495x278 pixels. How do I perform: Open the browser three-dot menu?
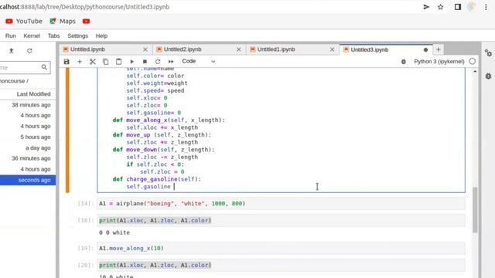486,7
